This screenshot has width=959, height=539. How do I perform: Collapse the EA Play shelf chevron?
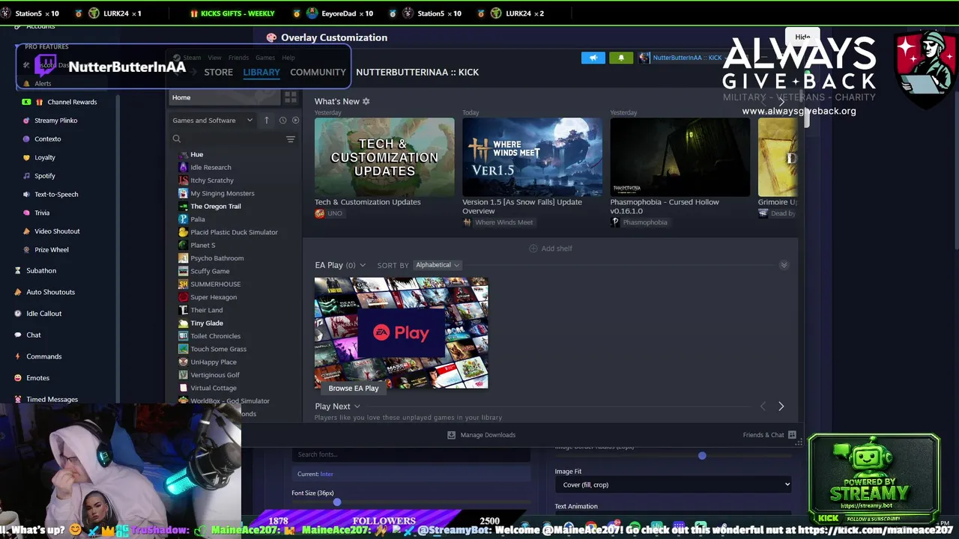784,265
